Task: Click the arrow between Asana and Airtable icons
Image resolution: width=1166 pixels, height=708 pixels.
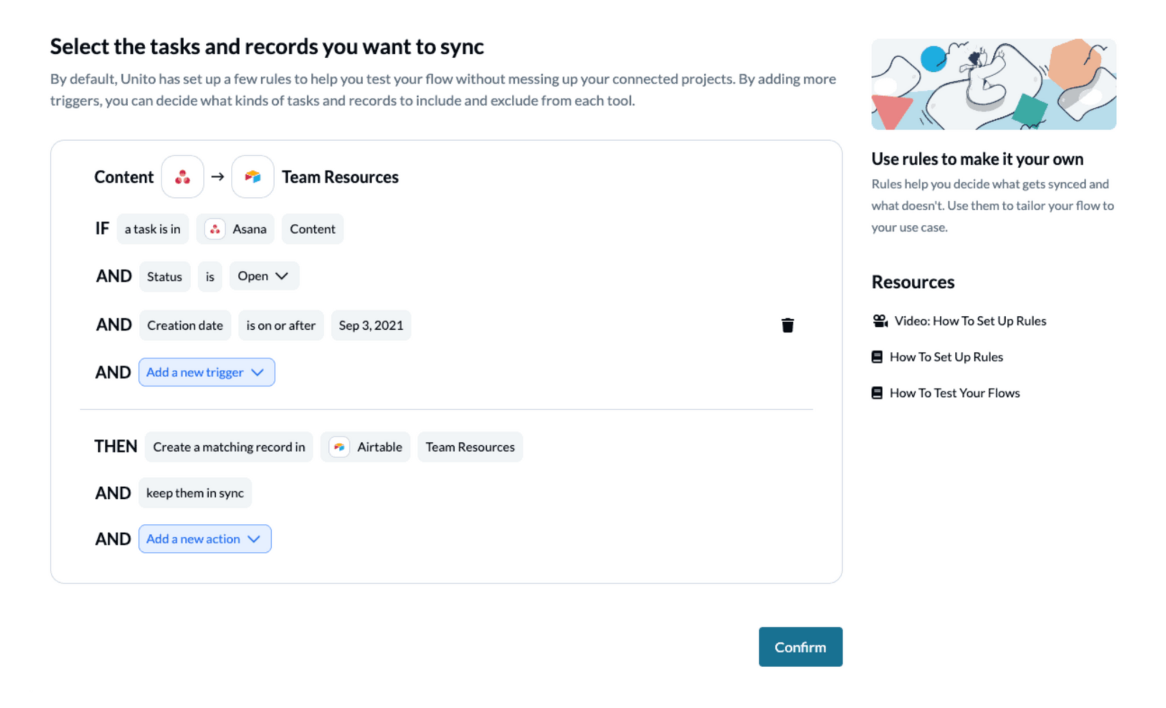Action: [217, 177]
